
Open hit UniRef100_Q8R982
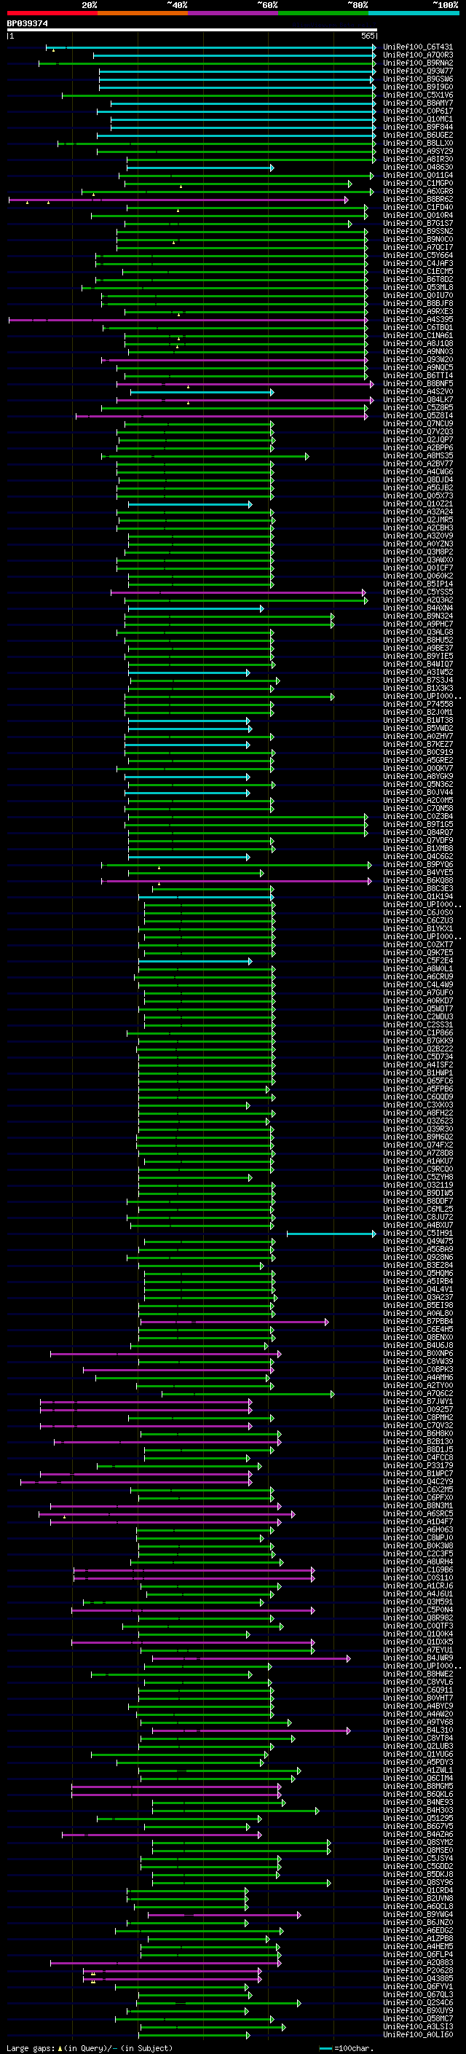418,1618
